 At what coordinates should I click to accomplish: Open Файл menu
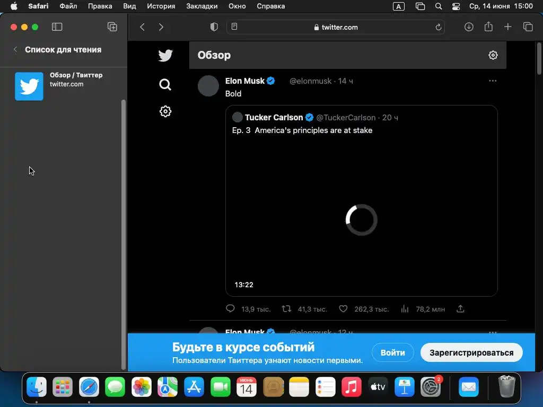(x=68, y=6)
